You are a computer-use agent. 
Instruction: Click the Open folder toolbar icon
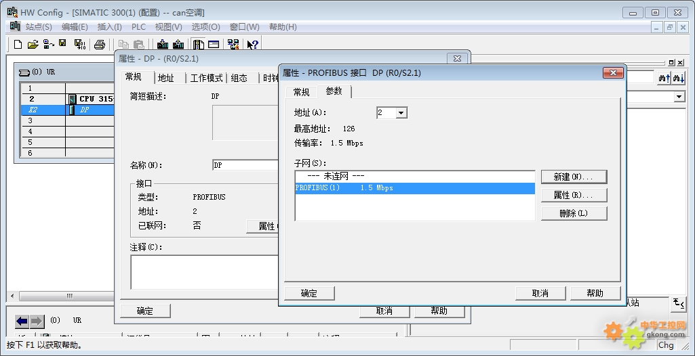33,45
